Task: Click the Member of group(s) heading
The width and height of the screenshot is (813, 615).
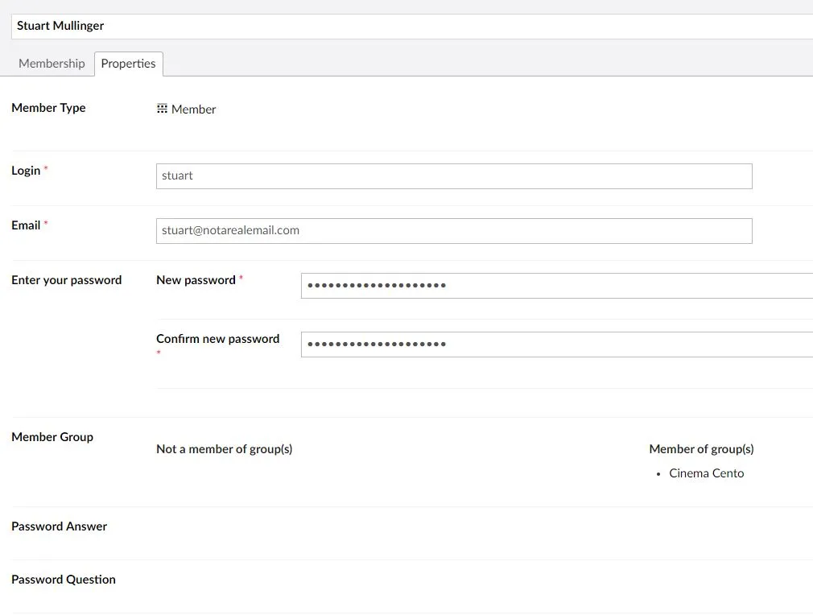Action: tap(701, 449)
